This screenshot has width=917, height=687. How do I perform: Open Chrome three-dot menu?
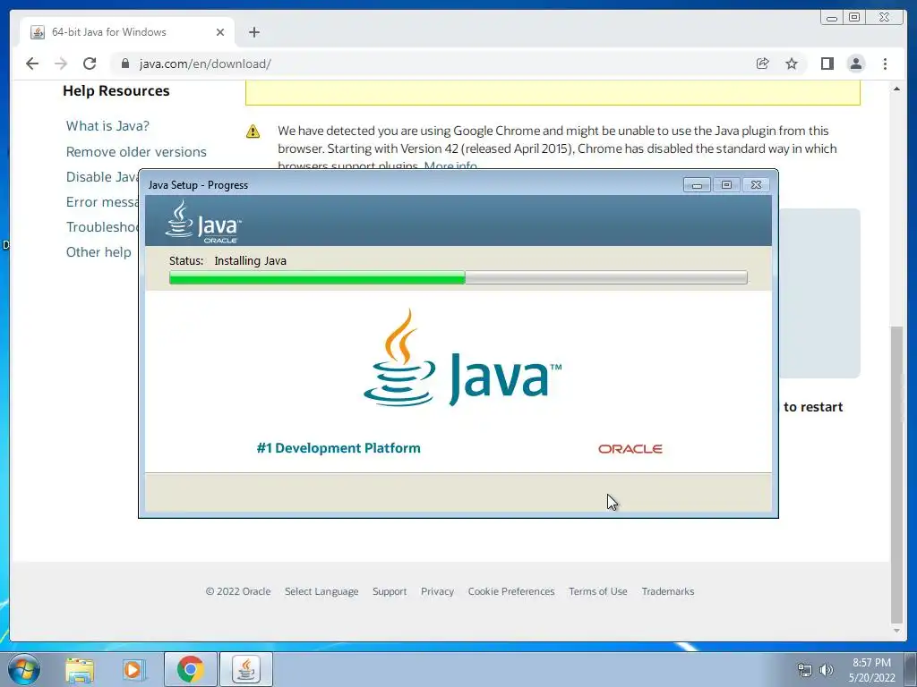click(885, 64)
